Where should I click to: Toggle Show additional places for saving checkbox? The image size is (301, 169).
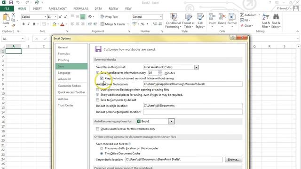(97, 95)
